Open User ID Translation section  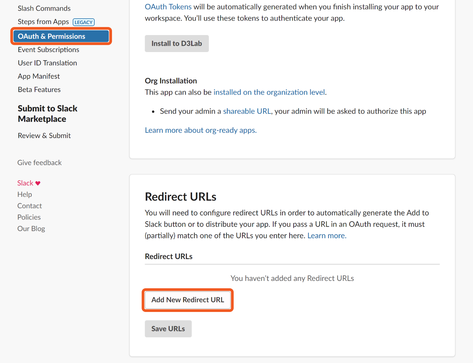point(47,63)
